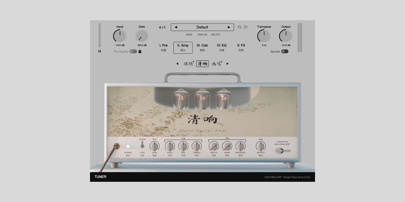Go to next preset with right arrow

pyautogui.click(x=229, y=27)
